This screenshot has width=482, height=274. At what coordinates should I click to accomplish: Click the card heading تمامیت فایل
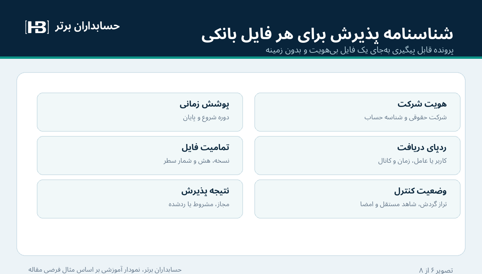[206, 147]
